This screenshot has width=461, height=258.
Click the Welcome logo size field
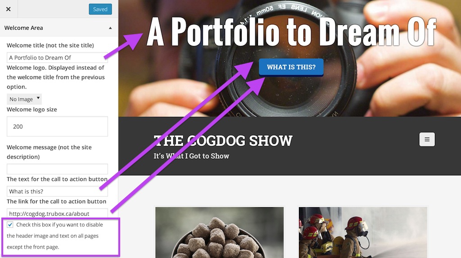coord(57,126)
